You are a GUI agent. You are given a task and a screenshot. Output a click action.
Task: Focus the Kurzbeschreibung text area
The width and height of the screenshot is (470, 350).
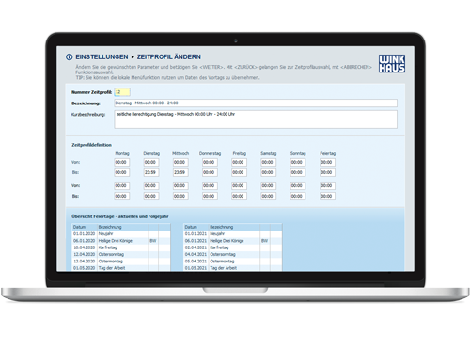pos(256,119)
